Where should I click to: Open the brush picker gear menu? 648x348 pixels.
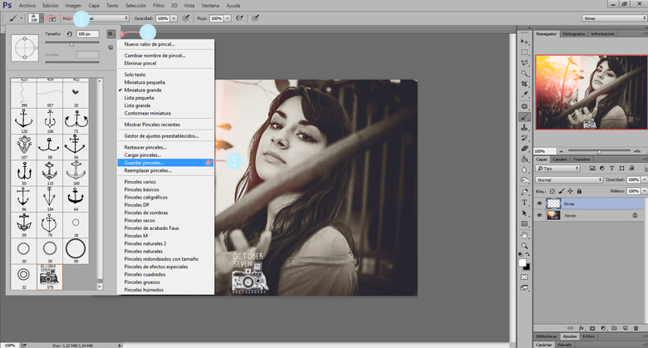110,34
